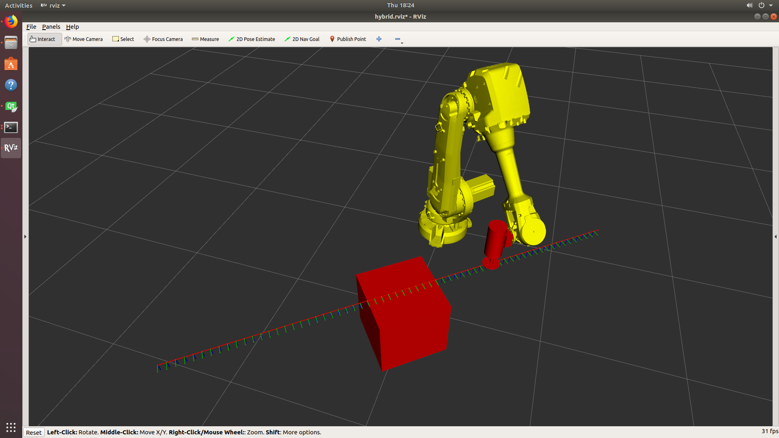
Task: Expand the left collapsed panel arrow
Action: [x=25, y=236]
